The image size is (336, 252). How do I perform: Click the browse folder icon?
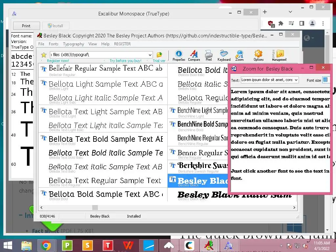159,55
